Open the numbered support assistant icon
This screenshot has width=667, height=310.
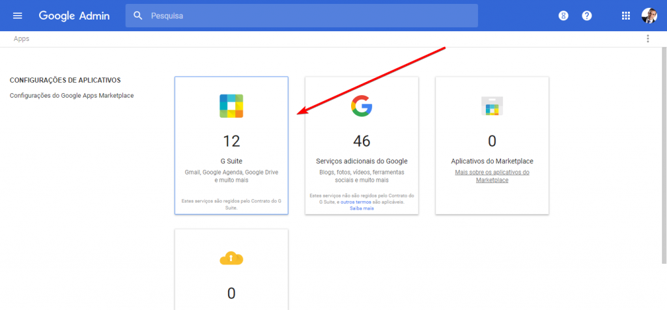point(563,16)
